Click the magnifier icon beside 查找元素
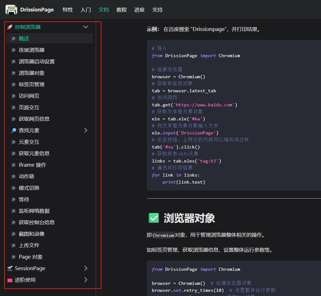Screen dimensions: 321x296 (x=14, y=130)
